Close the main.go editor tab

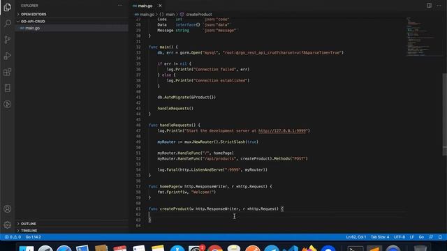160,6
